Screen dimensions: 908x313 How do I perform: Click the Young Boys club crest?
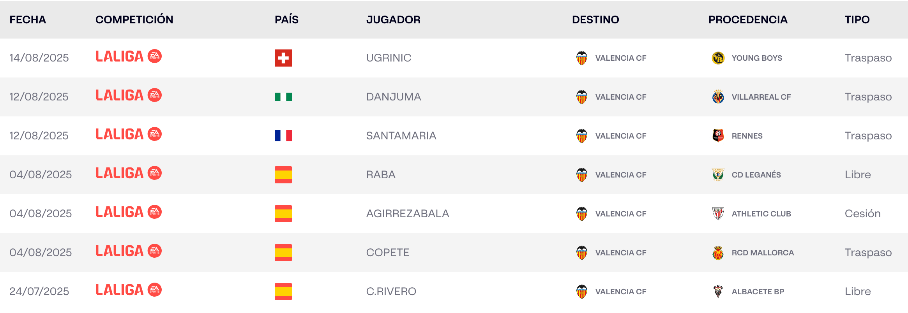click(718, 58)
